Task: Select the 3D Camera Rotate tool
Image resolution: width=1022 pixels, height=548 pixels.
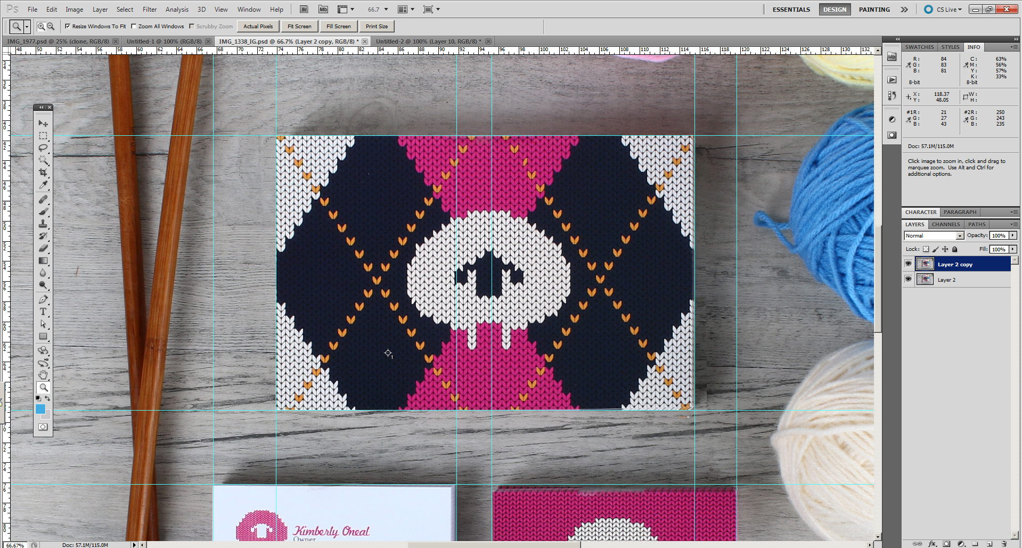Action: pos(43,363)
